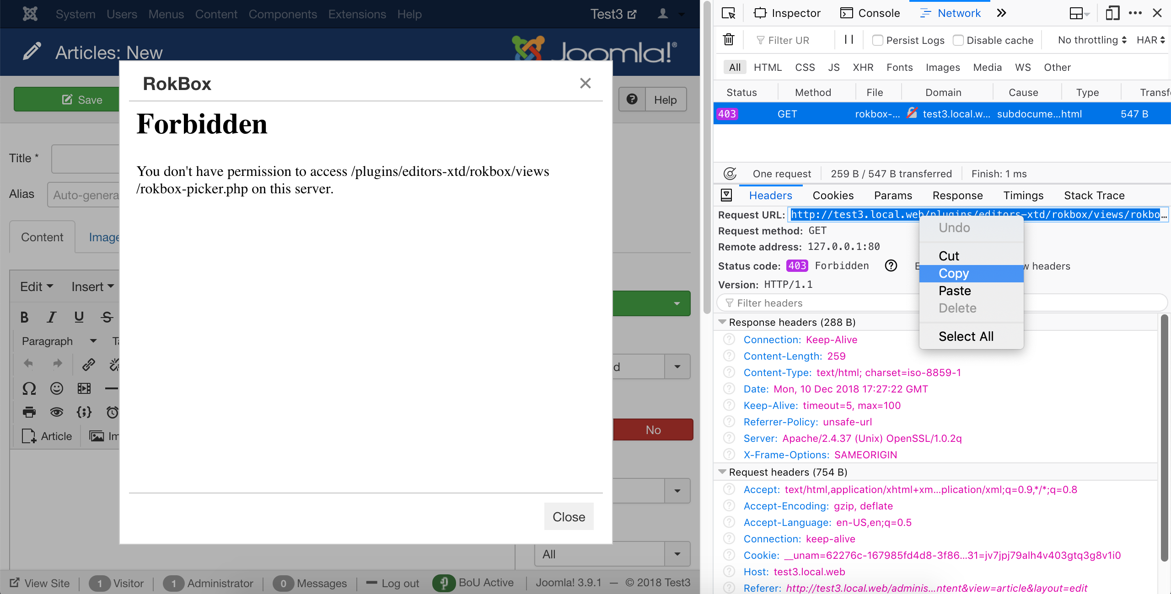Switch to the Cookies tab

[x=833, y=196]
